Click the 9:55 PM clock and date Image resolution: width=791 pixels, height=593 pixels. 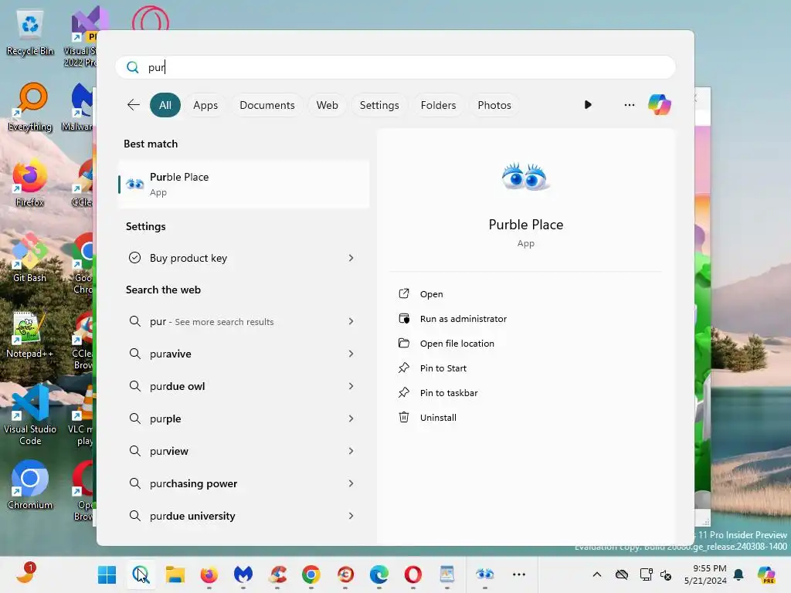705,574
